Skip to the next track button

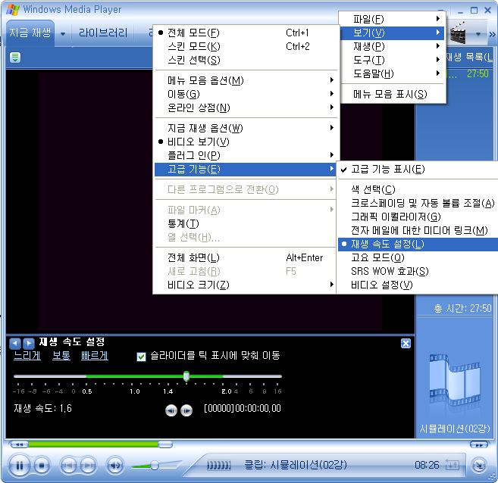click(88, 466)
